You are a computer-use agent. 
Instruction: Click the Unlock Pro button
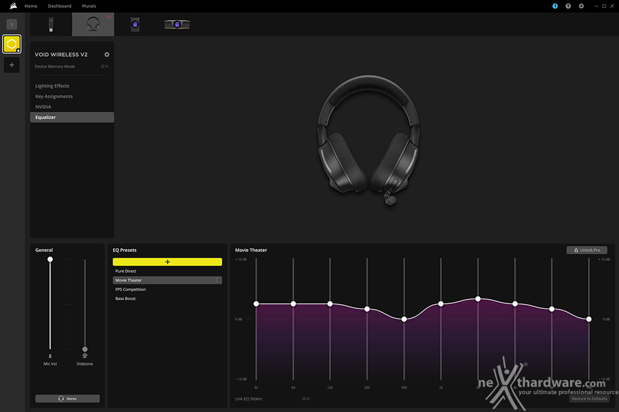coord(587,250)
